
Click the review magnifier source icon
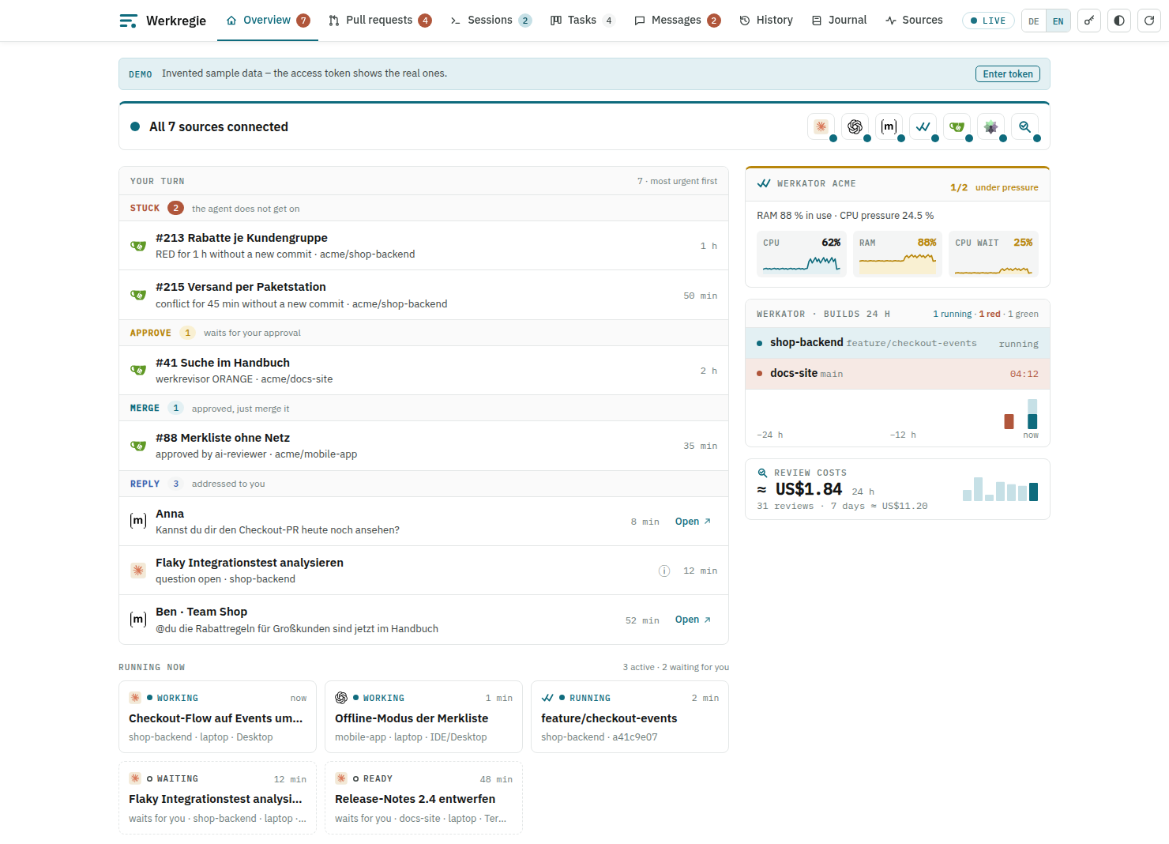1025,126
